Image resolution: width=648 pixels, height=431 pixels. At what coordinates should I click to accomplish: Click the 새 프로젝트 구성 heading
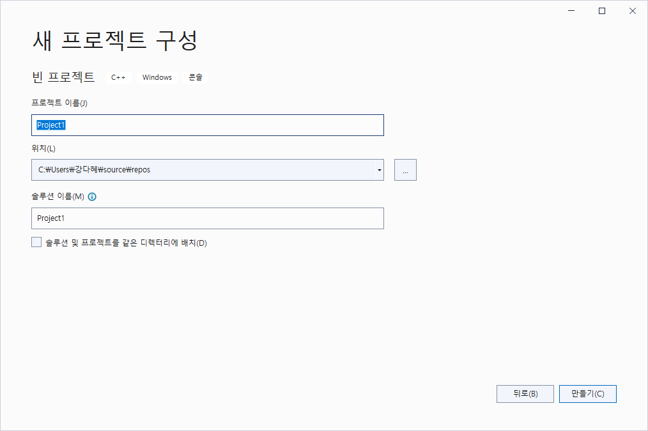pyautogui.click(x=115, y=40)
